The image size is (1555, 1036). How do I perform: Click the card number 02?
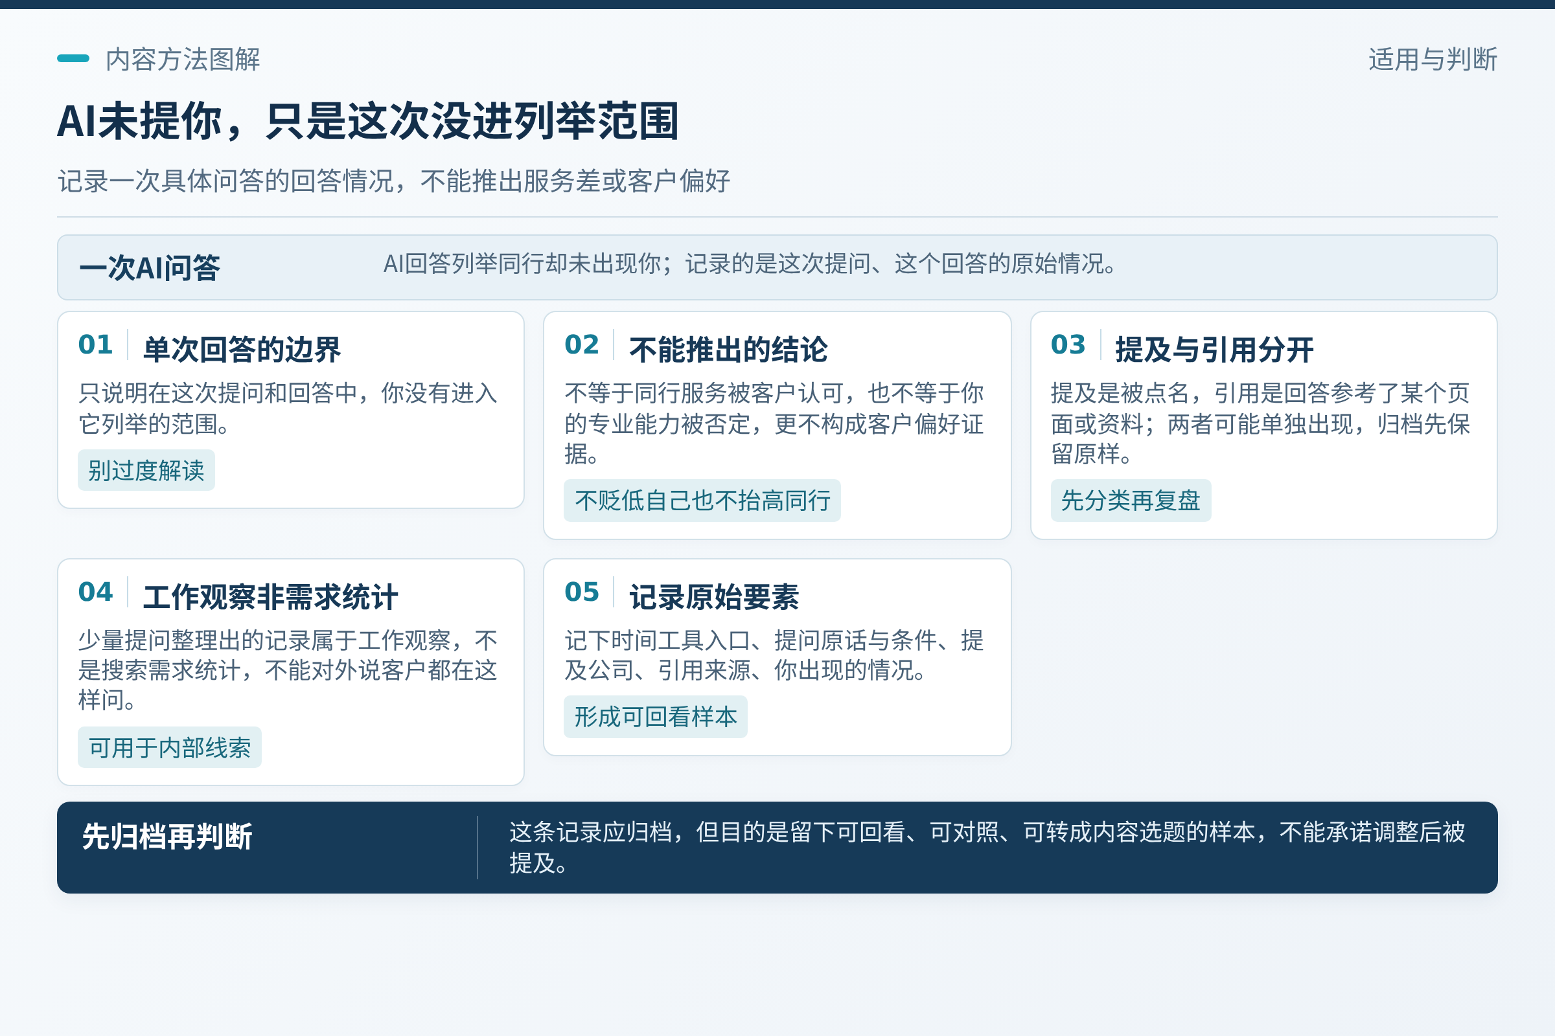pos(582,345)
